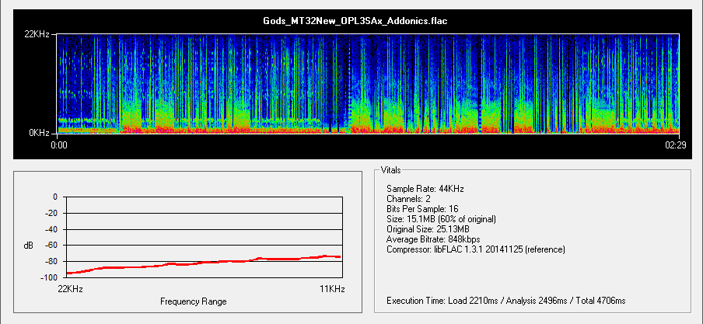Click the Average Bitrate: 848kbps text
703x324 pixels.
(x=432, y=239)
